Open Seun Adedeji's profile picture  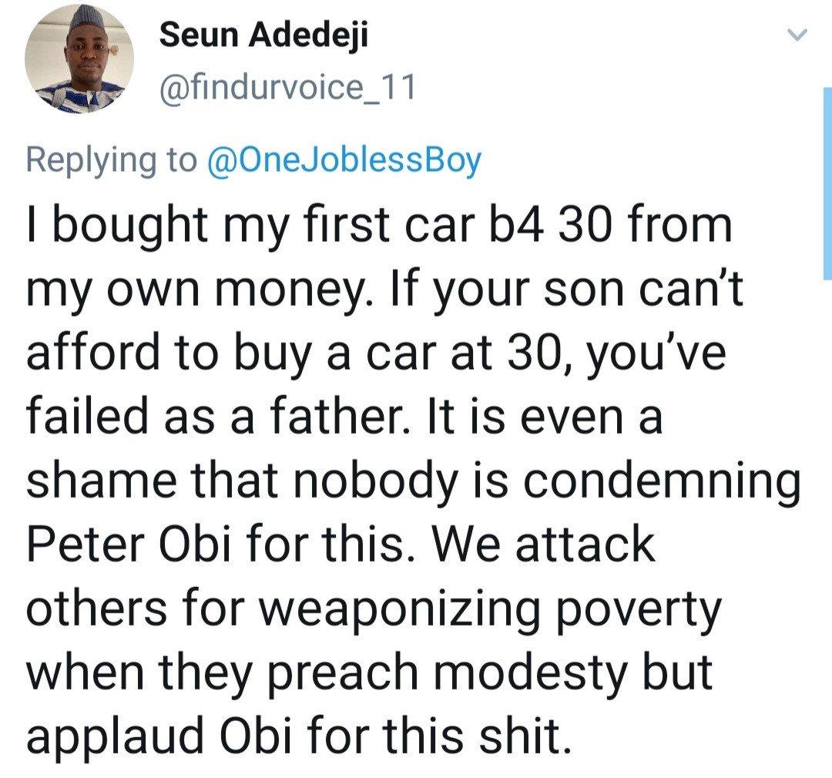pos(79,59)
